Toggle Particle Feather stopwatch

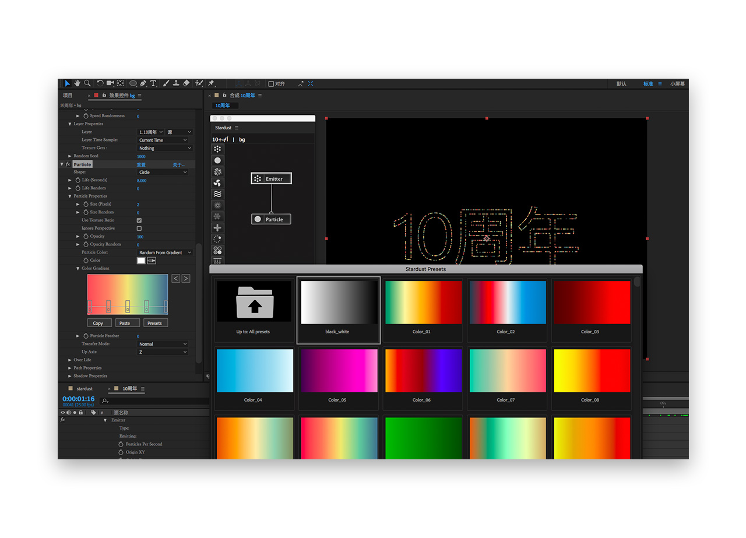click(86, 336)
